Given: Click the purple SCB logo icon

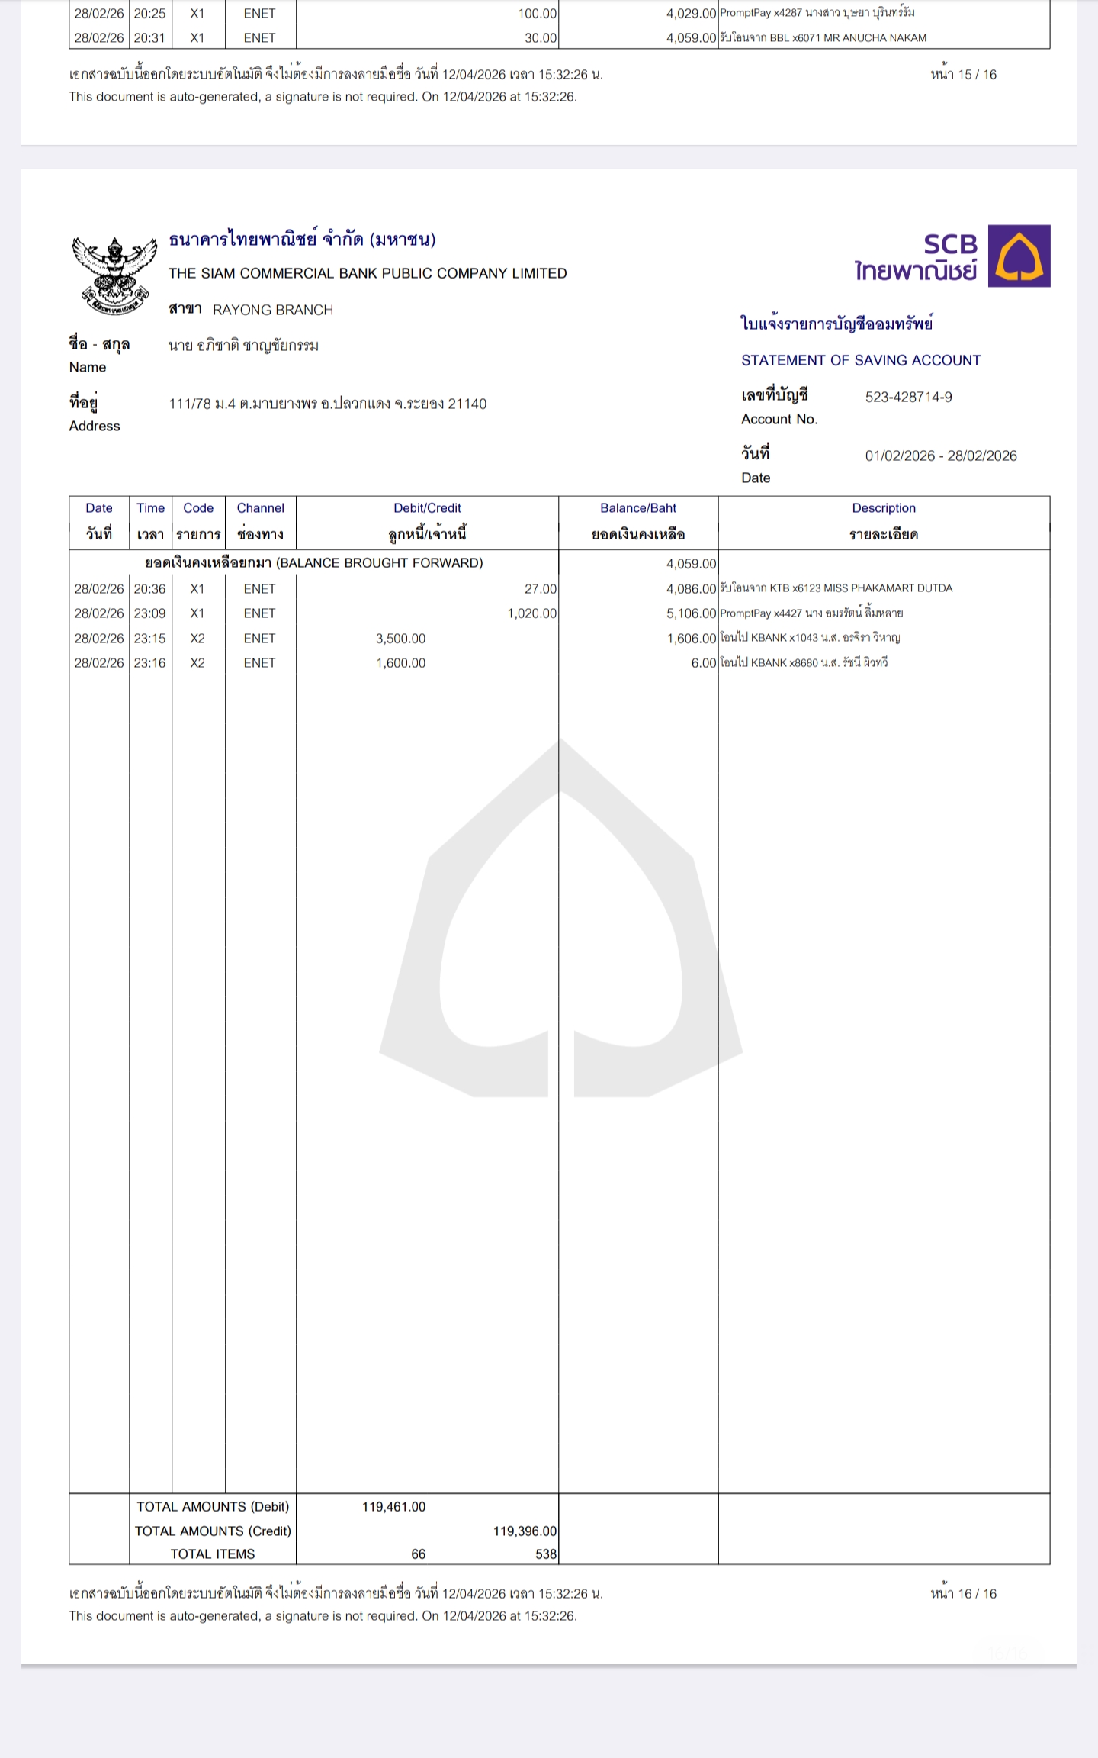Looking at the screenshot, I should tap(1019, 256).
